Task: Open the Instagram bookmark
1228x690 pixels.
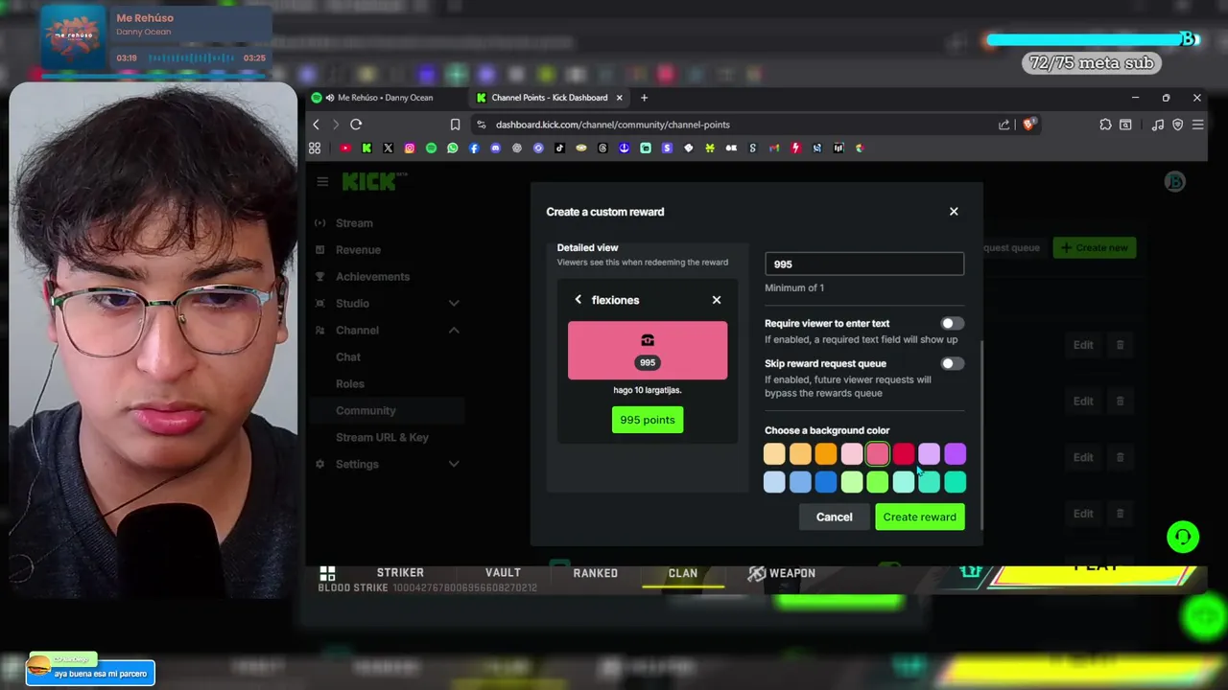Action: tap(410, 148)
